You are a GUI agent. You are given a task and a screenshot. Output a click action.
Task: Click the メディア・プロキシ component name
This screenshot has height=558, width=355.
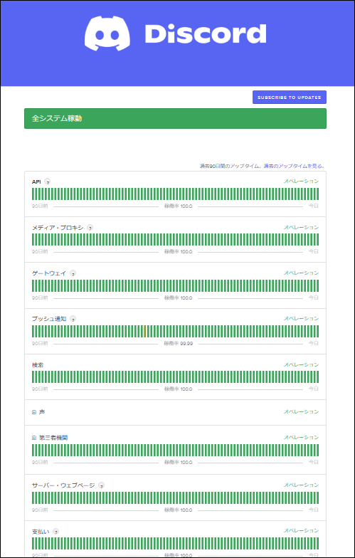58,228
